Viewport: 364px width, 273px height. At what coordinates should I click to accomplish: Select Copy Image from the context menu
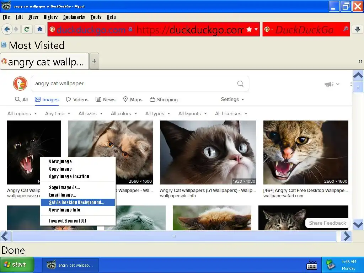(78, 169)
